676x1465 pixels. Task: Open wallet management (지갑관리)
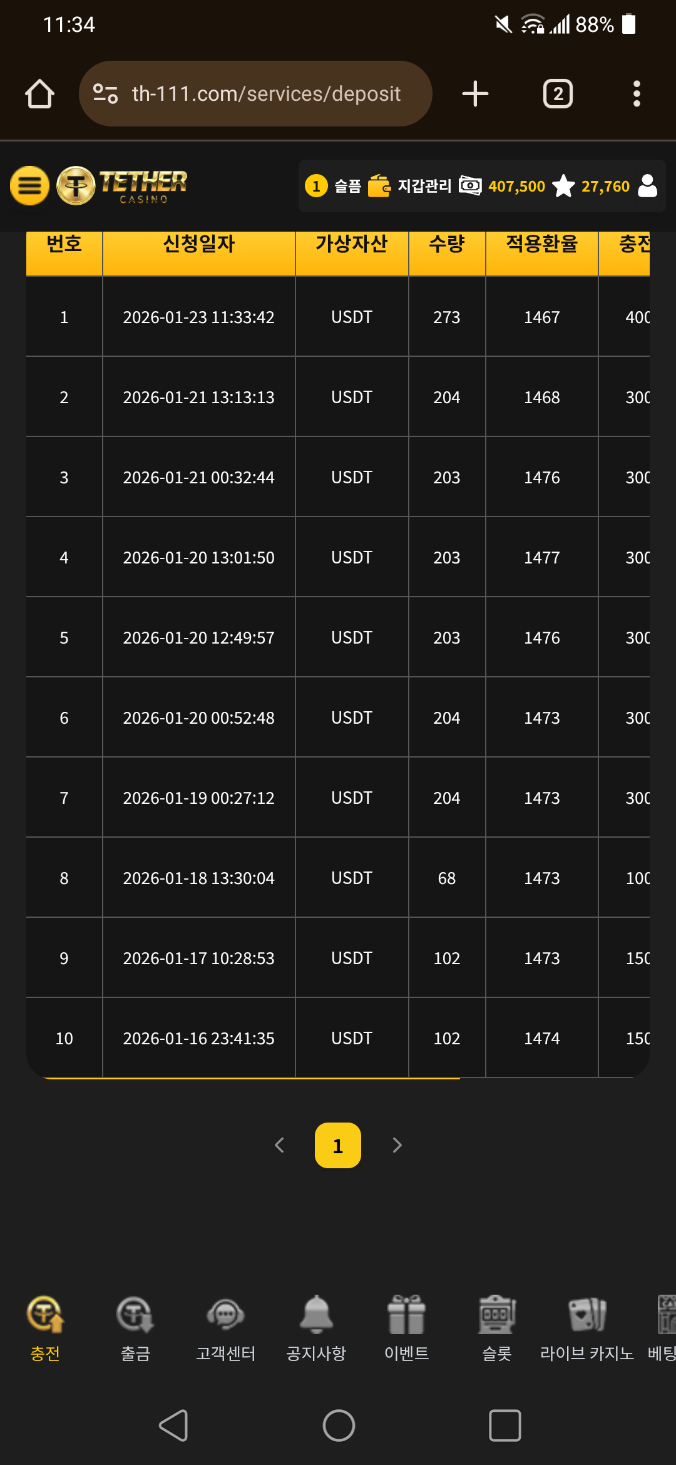pos(410,186)
